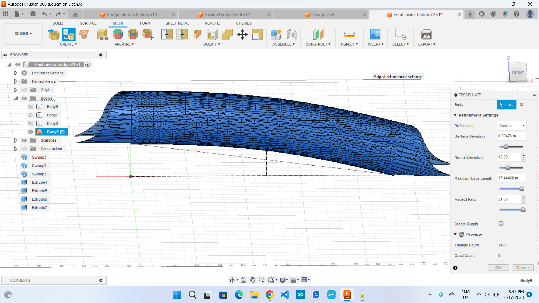Click the Surface Deviation slider handle
Image resolution: width=539 pixels, height=303 pixels.
click(506, 146)
